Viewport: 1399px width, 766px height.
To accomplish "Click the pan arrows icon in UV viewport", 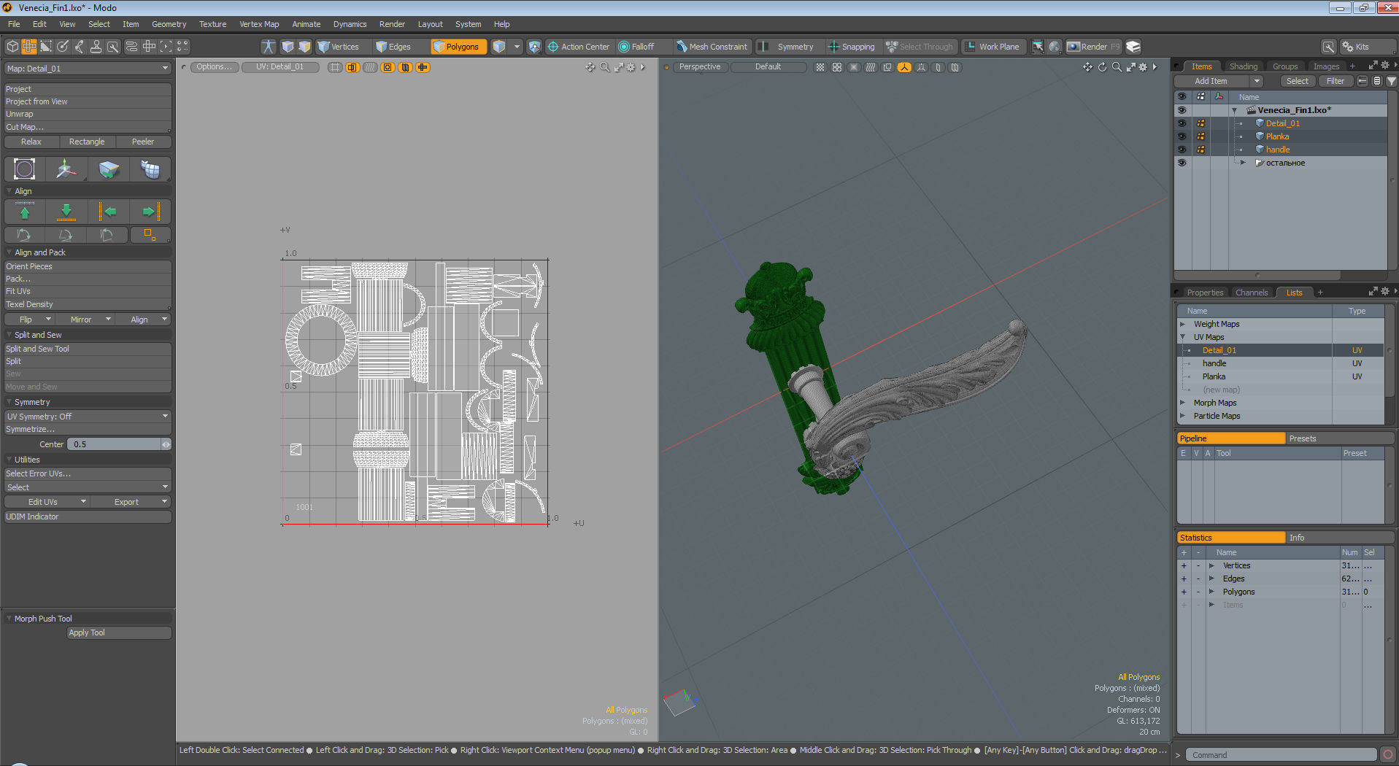I will 590,67.
